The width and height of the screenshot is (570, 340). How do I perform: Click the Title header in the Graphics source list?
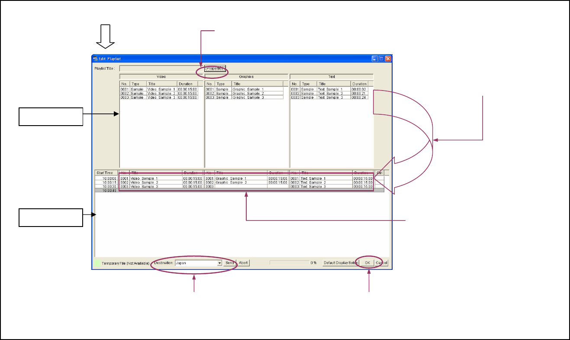tap(258, 84)
